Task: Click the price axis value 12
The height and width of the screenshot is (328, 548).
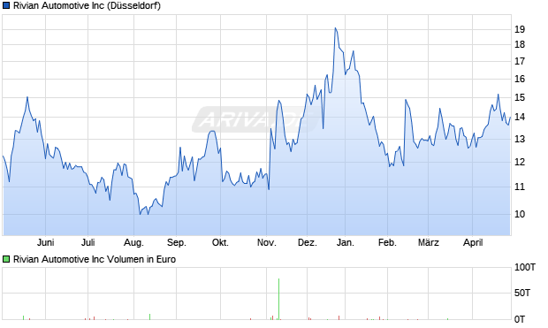Action: tap(520, 162)
